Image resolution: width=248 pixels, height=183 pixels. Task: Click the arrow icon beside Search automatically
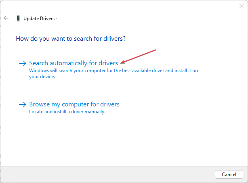23,63
